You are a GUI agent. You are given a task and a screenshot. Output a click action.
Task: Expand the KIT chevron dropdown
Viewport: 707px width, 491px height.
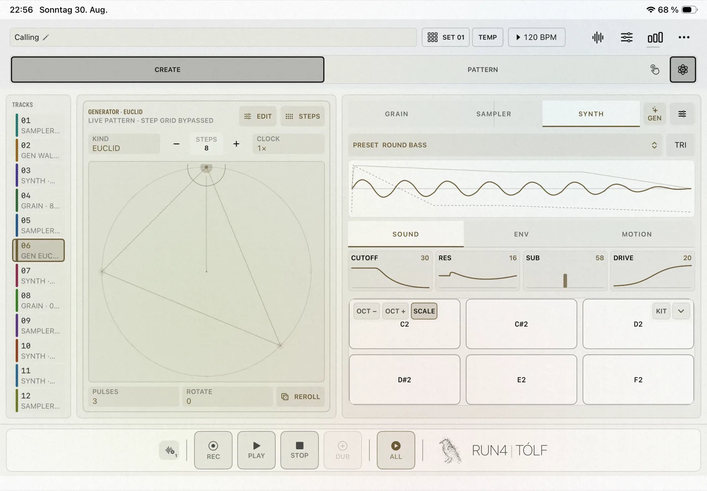[681, 311]
